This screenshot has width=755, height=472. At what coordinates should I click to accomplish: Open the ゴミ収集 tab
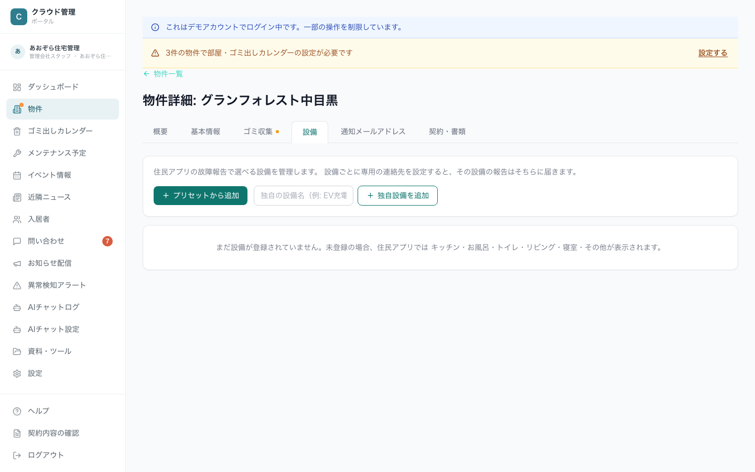[x=261, y=132]
